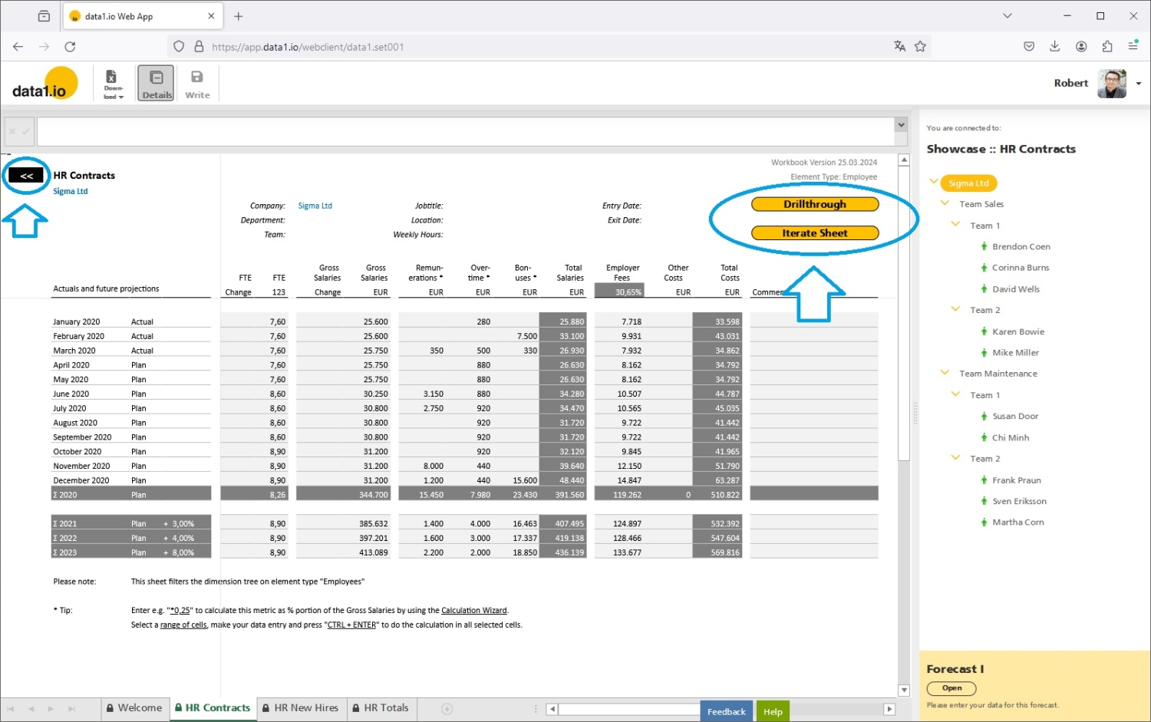Click the Sigma Ltd highlighted node label
Viewport: 1151px width, 722px height.
968,183
